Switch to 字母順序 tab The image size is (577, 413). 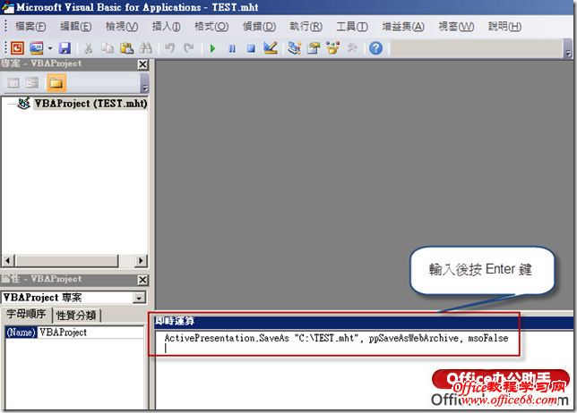click(x=26, y=315)
